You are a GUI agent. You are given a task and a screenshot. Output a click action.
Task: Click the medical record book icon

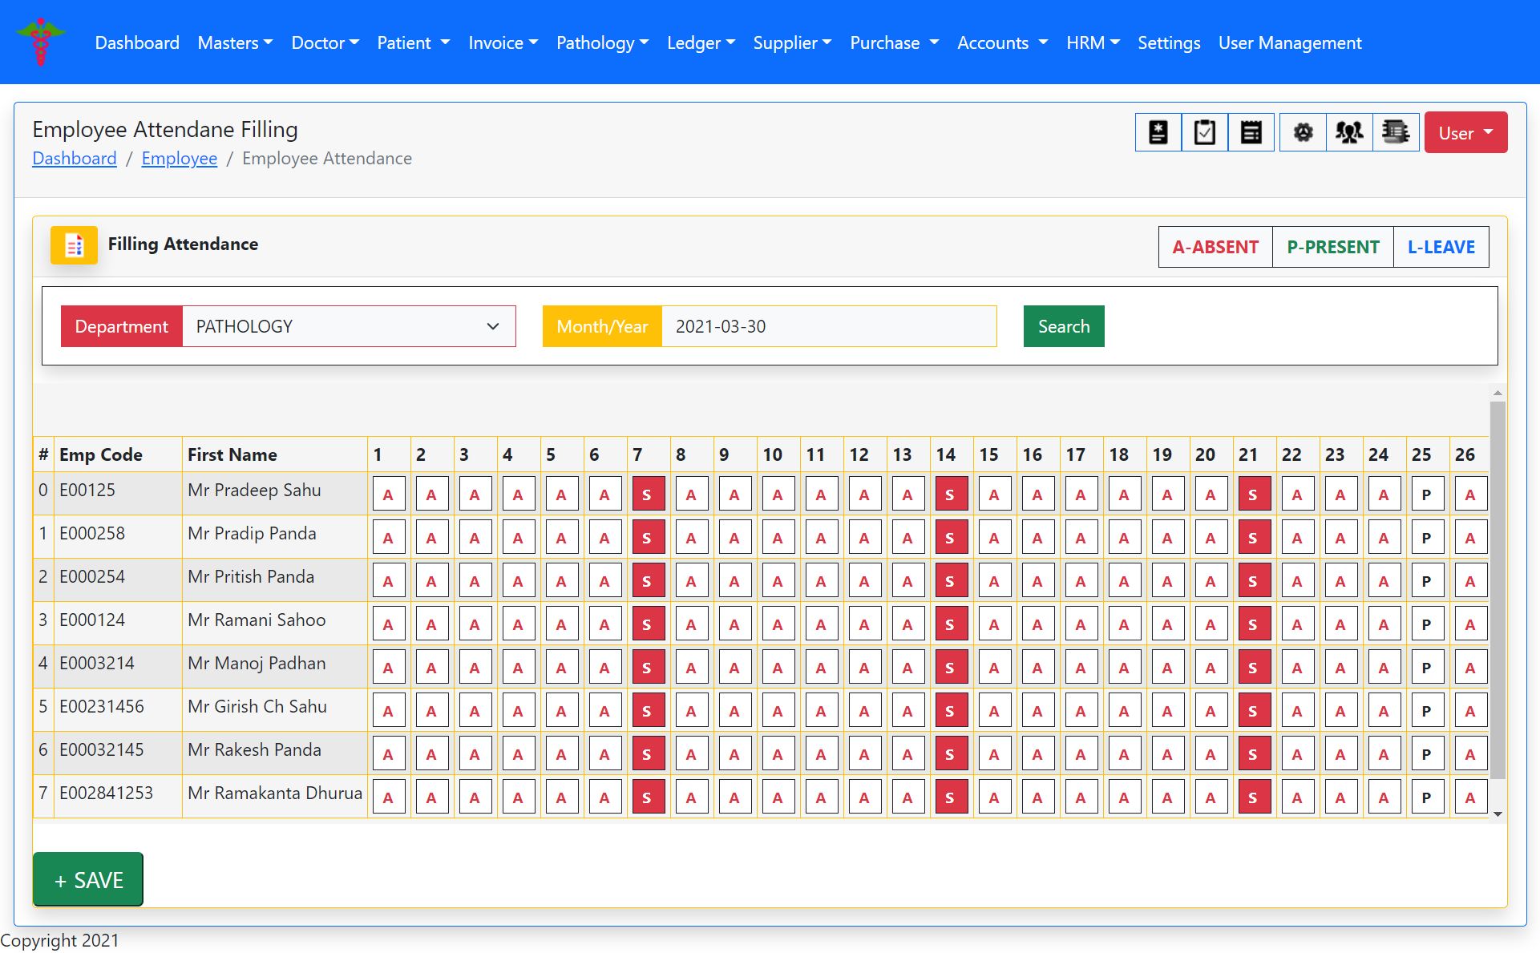click(x=1158, y=132)
